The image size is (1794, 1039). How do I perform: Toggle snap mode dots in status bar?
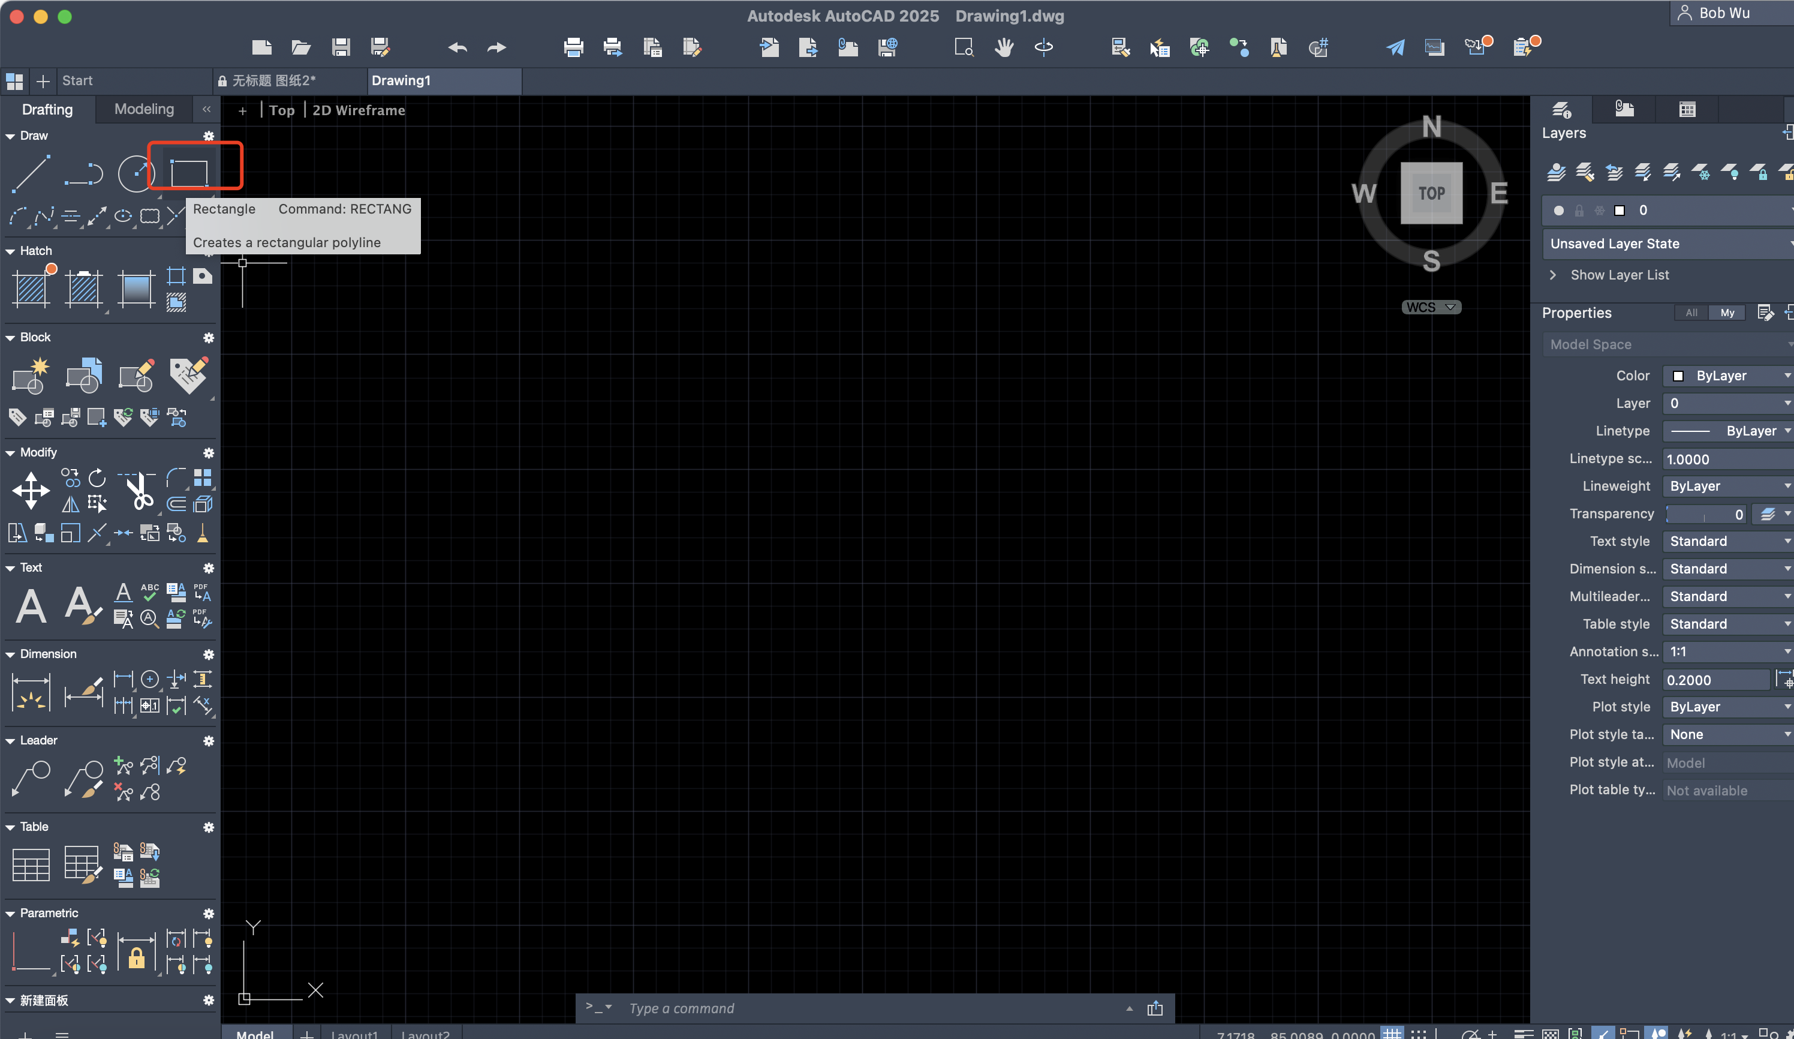pyautogui.click(x=1418, y=1034)
